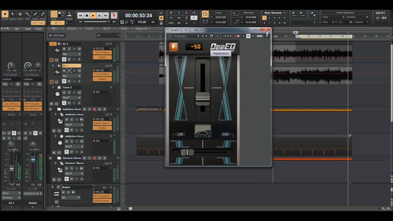Open CLA-76 Mono plugin on track 1
393x221 pixels.
(102, 52)
